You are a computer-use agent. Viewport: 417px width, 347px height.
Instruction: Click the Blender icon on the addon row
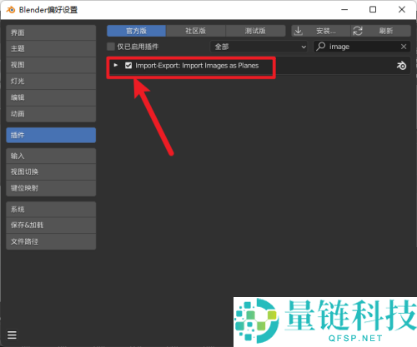[x=401, y=66]
